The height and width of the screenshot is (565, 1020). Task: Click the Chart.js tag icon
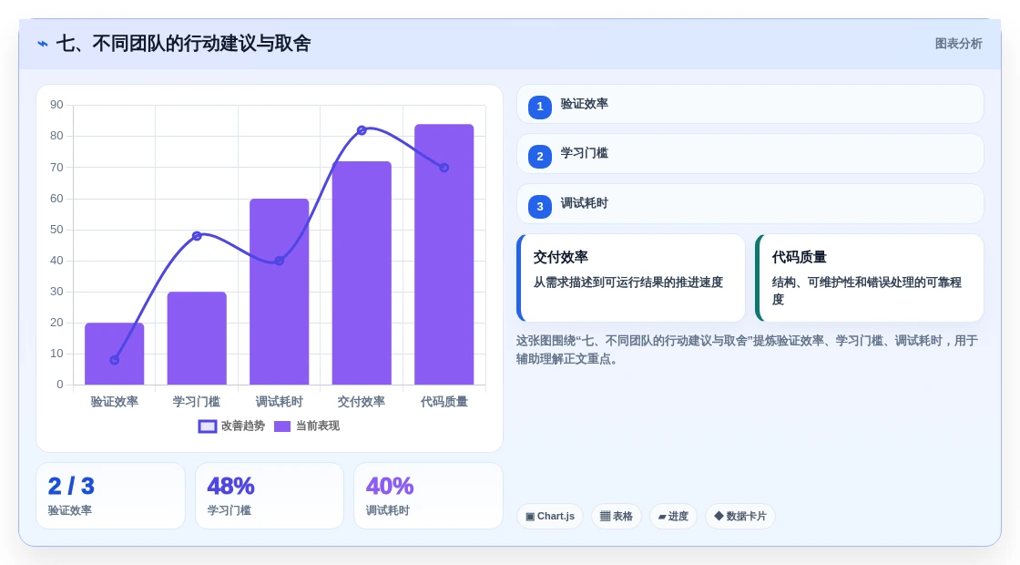530,516
